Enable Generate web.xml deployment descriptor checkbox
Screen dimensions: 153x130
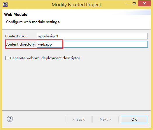pos(7,58)
